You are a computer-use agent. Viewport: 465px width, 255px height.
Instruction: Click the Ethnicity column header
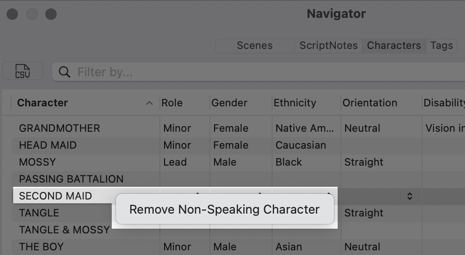point(295,103)
